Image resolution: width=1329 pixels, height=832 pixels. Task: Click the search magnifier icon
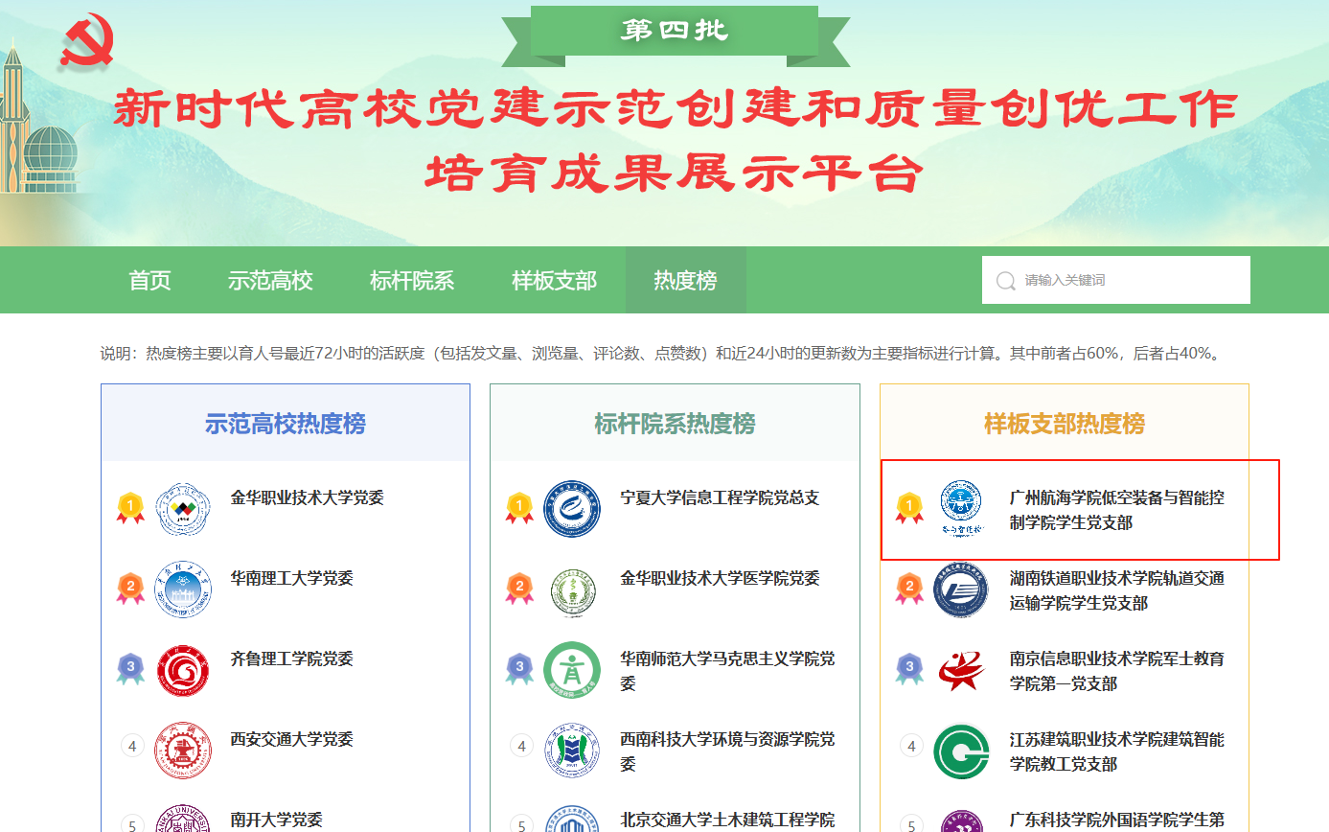click(x=1005, y=281)
